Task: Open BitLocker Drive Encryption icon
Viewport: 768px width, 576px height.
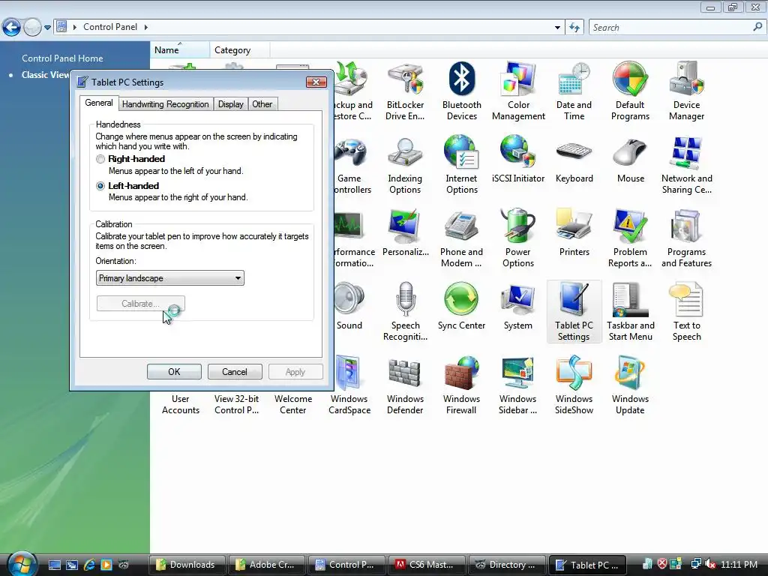Action: [405, 91]
